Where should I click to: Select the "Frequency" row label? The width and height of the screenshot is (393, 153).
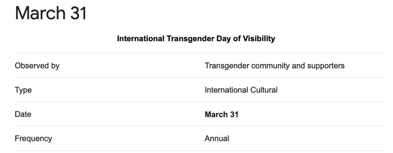click(33, 139)
